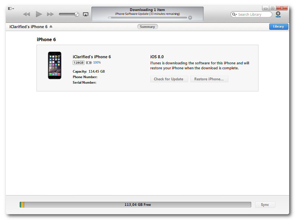Image resolution: width=295 pixels, height=220 pixels.
Task: Click the Serial Number label
Action: coord(84,83)
